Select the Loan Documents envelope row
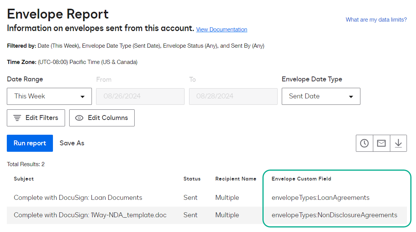 pyautogui.click(x=78, y=198)
